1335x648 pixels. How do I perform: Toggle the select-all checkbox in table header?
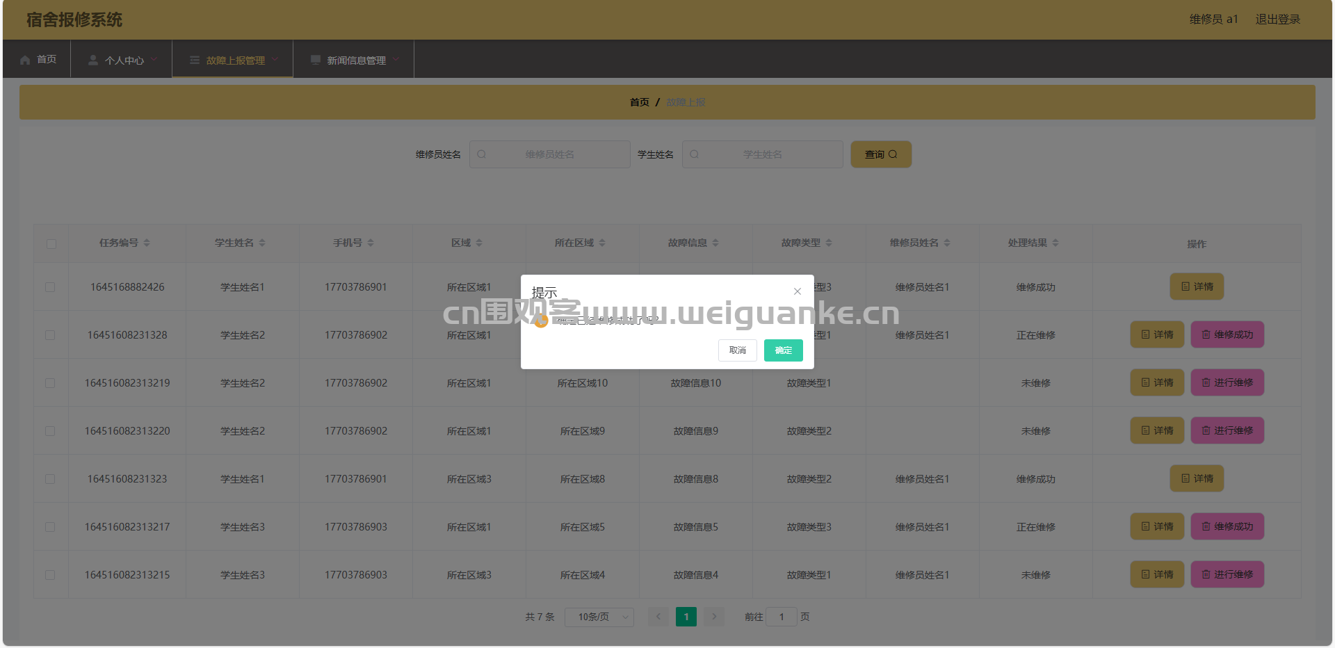coord(51,244)
